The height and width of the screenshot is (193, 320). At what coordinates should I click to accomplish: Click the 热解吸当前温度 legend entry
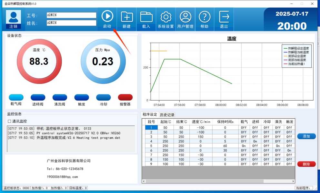pos(296,52)
